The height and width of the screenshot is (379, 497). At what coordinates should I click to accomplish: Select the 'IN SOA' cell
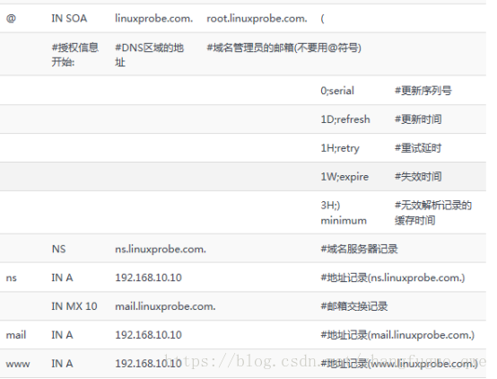pos(69,18)
